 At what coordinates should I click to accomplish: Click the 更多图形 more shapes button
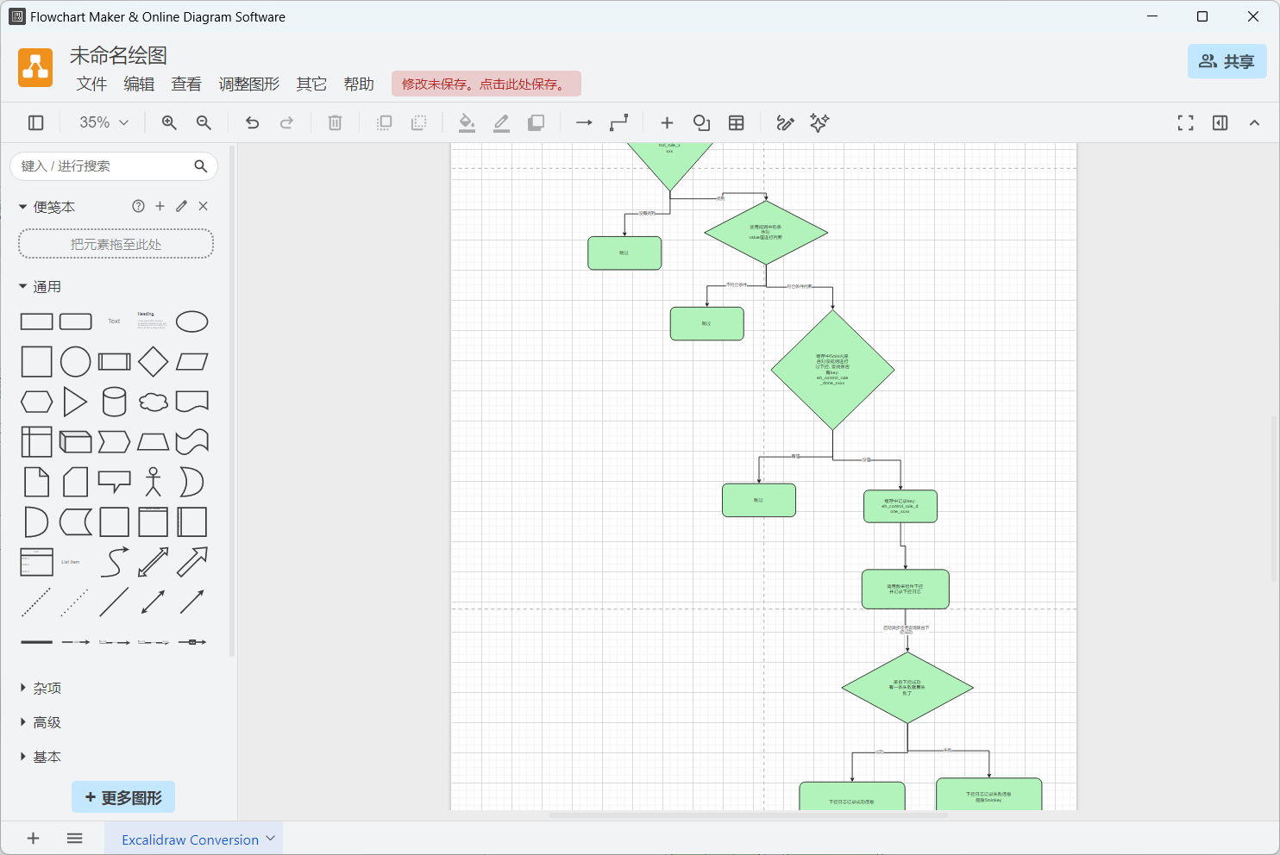[x=123, y=797]
